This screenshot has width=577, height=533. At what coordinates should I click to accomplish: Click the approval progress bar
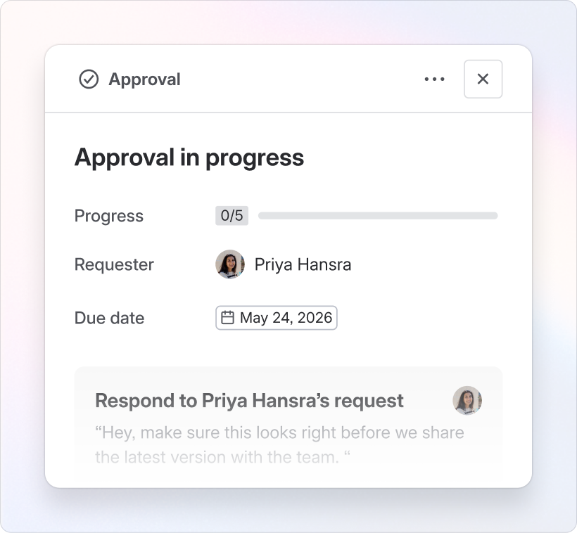[x=378, y=216]
